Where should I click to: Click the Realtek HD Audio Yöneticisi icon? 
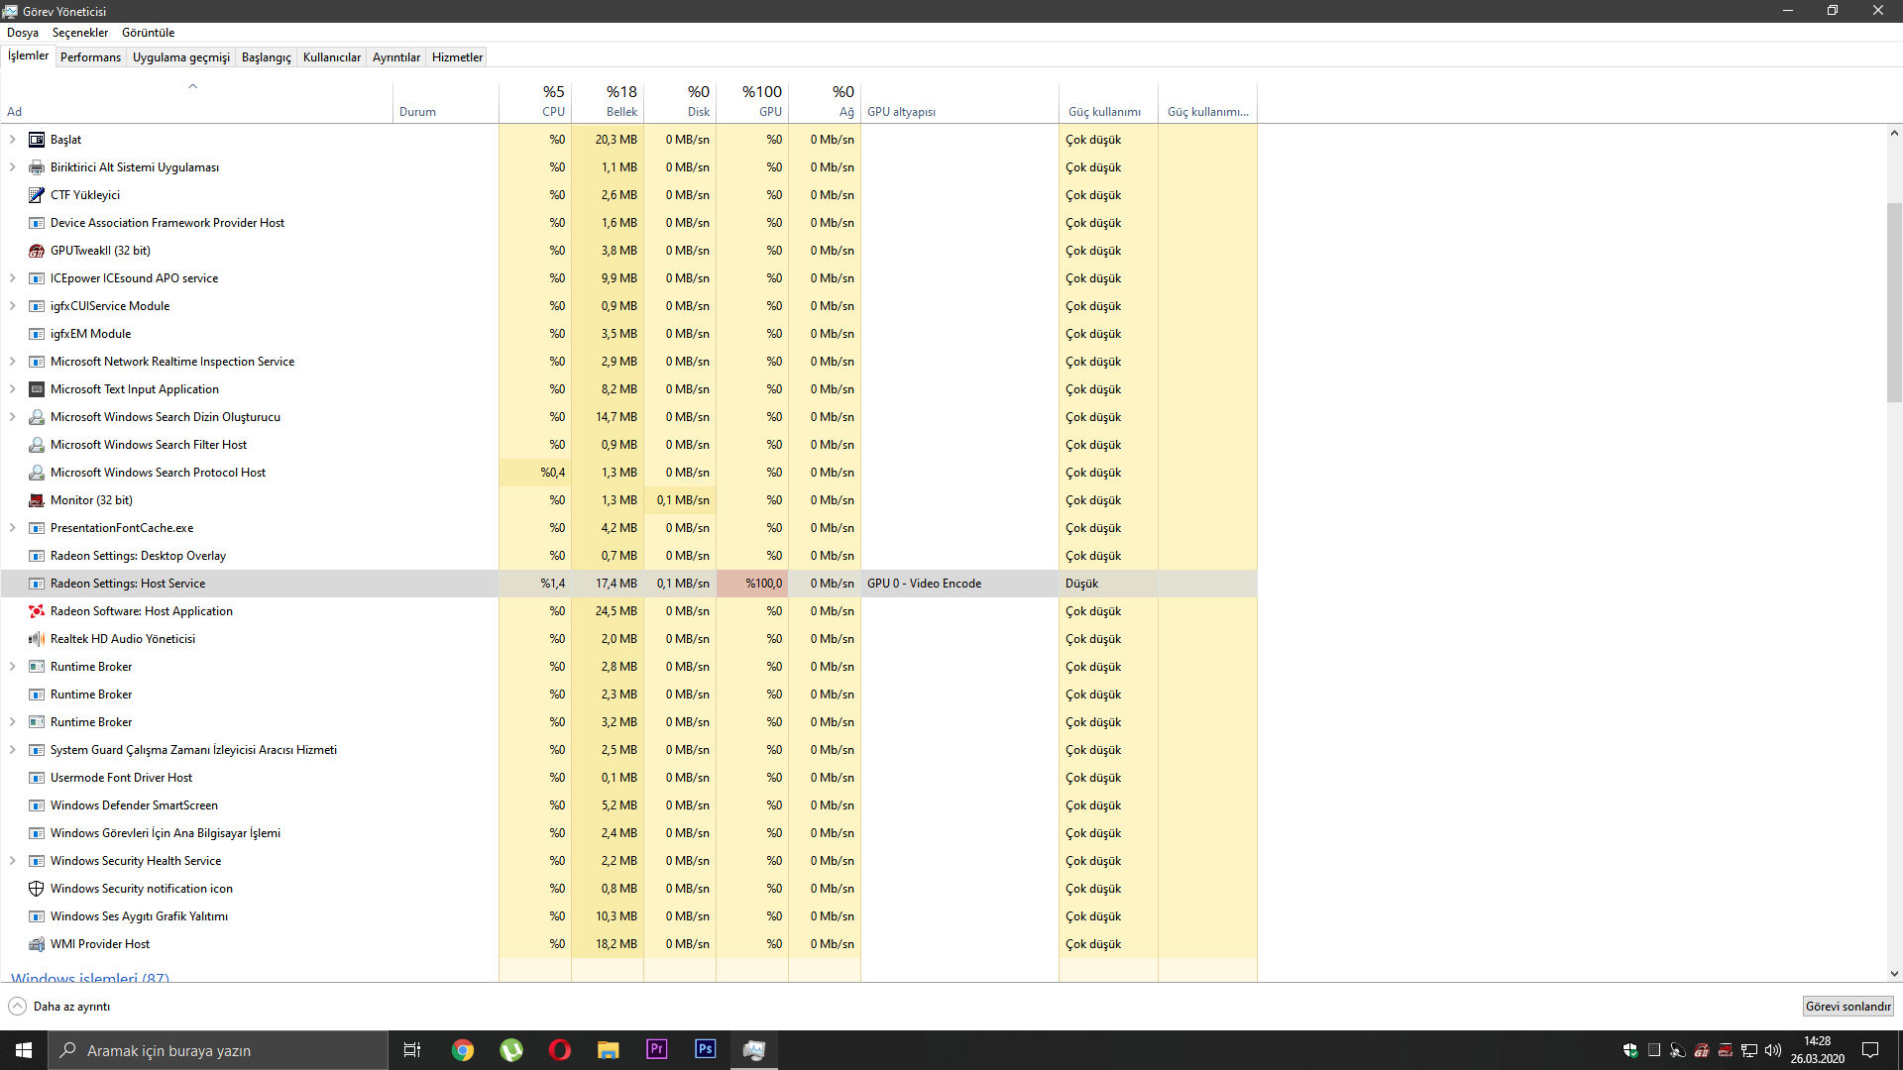click(x=37, y=639)
